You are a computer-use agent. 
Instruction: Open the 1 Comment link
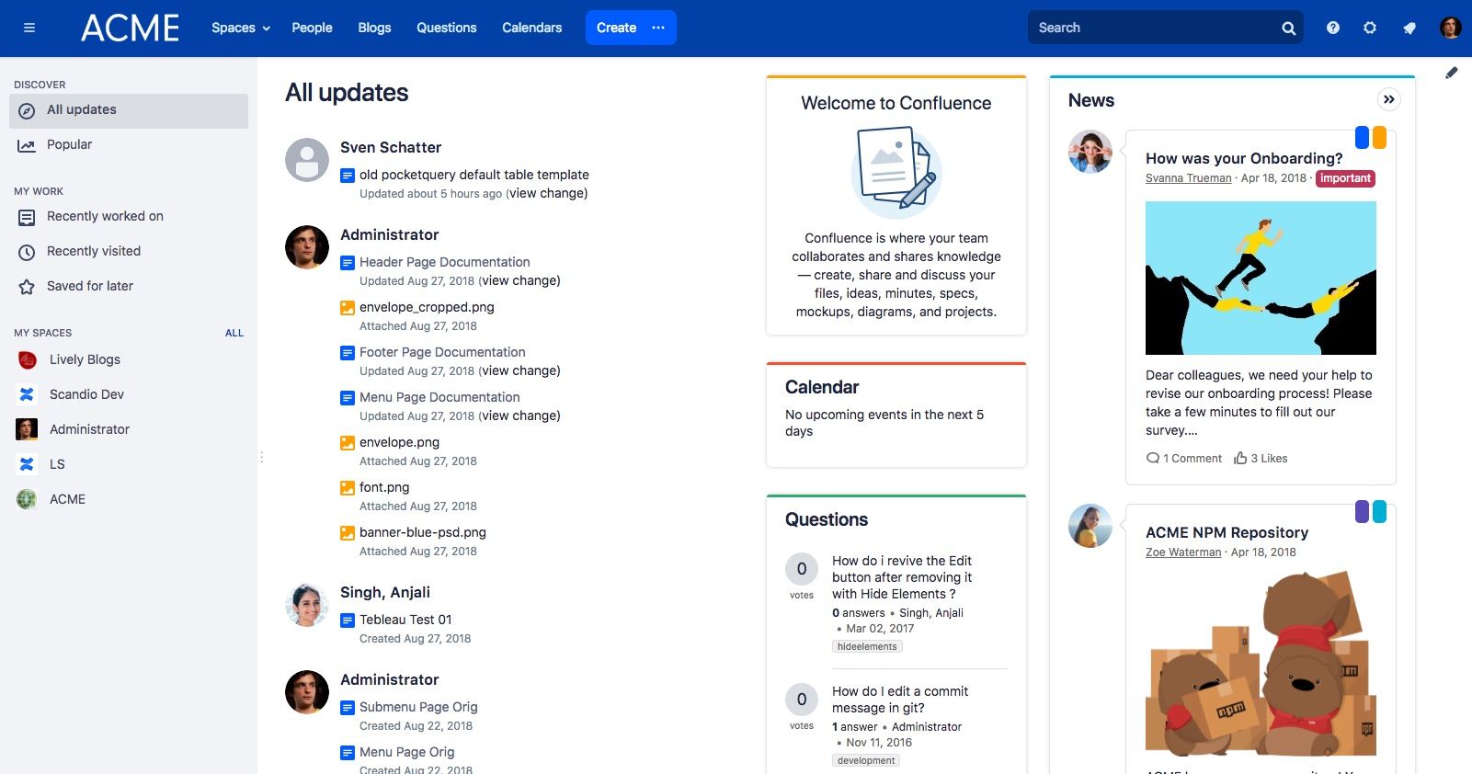point(1184,458)
